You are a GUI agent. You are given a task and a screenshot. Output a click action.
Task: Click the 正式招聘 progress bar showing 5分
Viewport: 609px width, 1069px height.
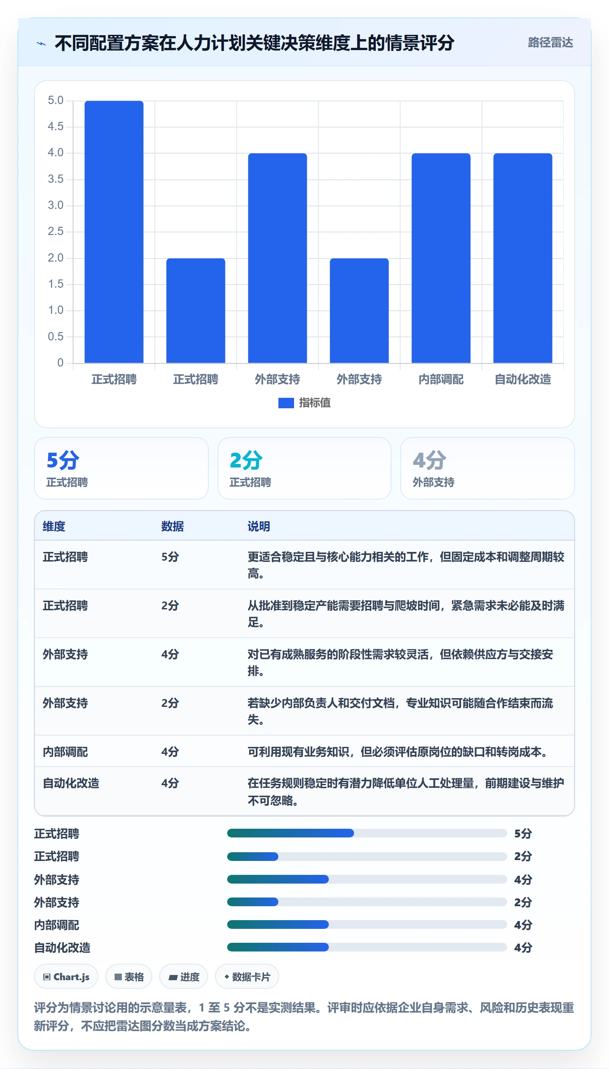coord(367,833)
